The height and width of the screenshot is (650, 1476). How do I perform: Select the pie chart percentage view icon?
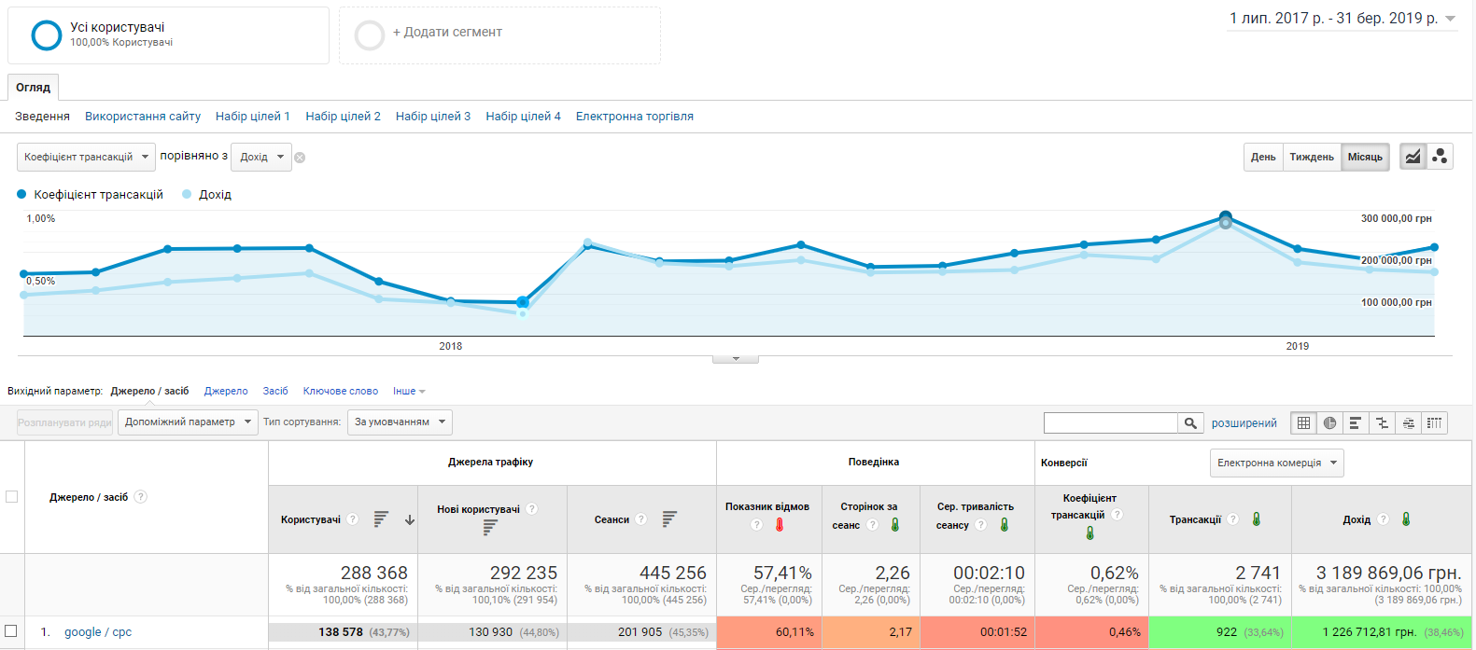click(1329, 423)
